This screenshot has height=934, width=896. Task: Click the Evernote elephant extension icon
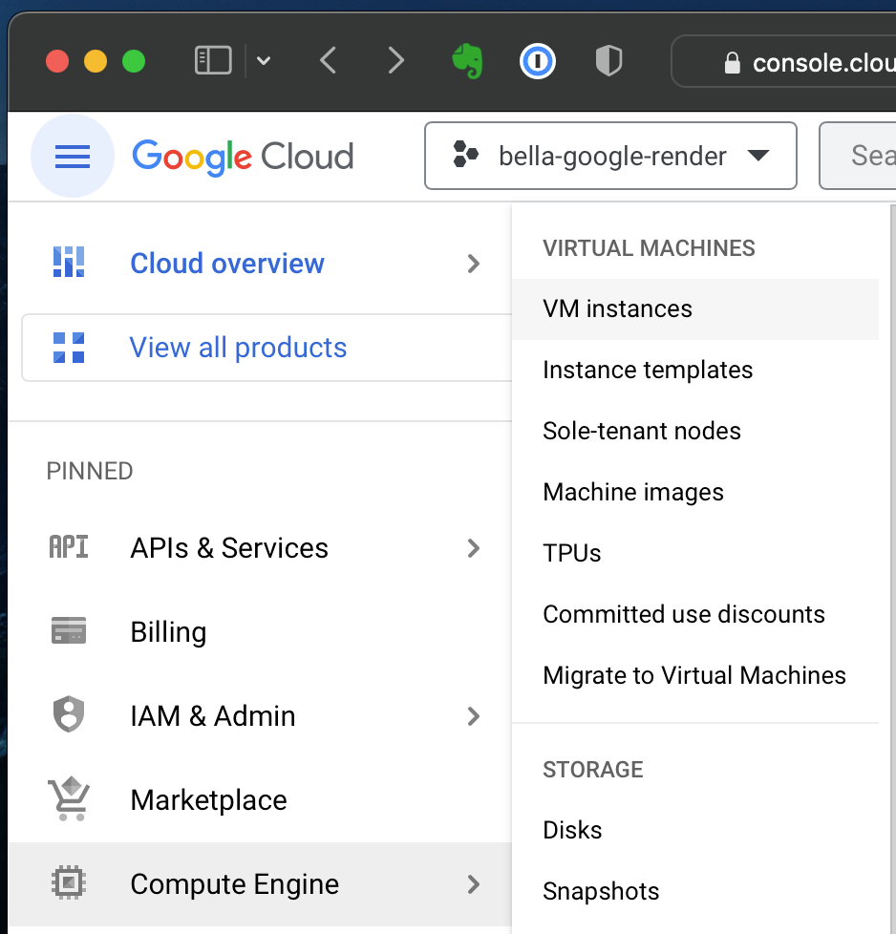click(467, 62)
